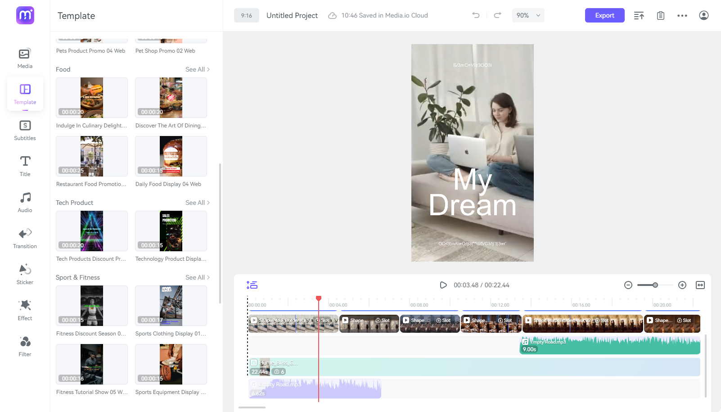Image resolution: width=721 pixels, height=412 pixels.
Task: Expand Food category with See All
Action: pyautogui.click(x=198, y=69)
